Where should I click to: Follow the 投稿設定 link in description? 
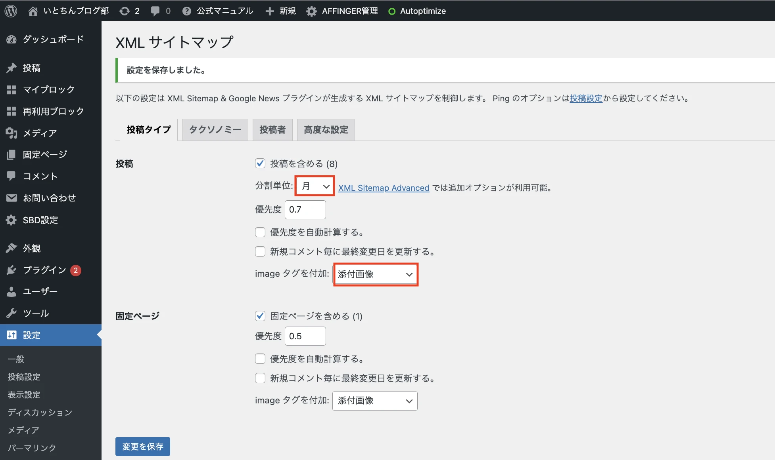586,98
